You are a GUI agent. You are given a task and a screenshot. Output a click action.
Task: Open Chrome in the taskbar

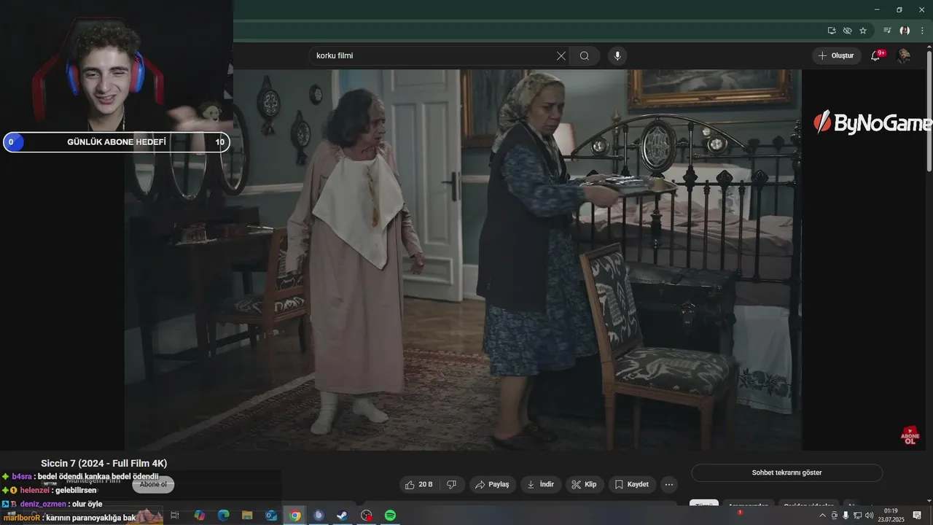point(294,516)
